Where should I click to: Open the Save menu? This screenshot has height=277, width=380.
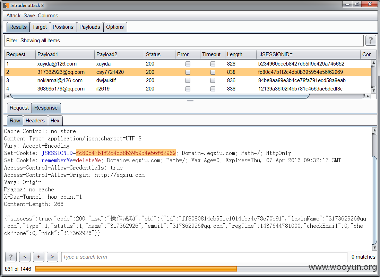pyautogui.click(x=29, y=16)
